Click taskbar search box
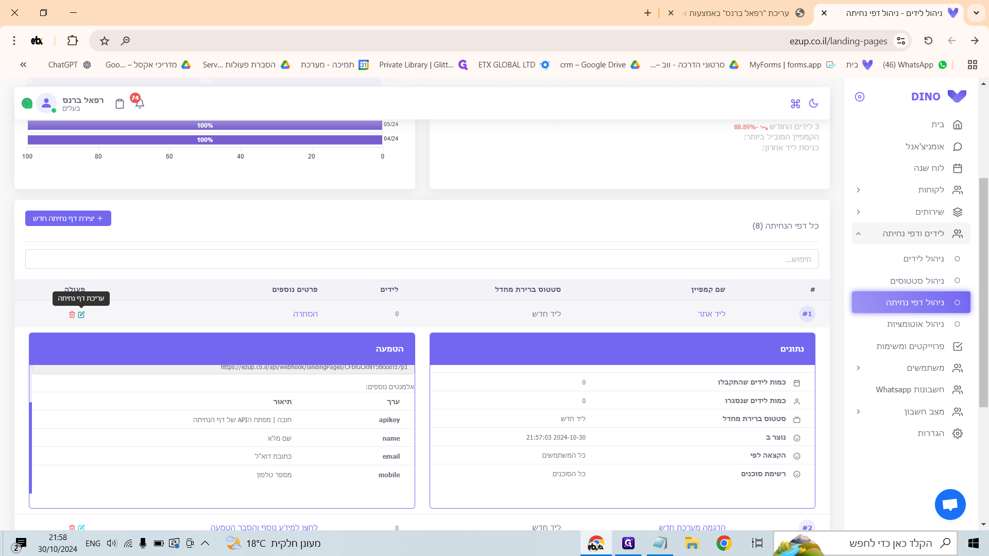This screenshot has width=989, height=556. coord(865,543)
